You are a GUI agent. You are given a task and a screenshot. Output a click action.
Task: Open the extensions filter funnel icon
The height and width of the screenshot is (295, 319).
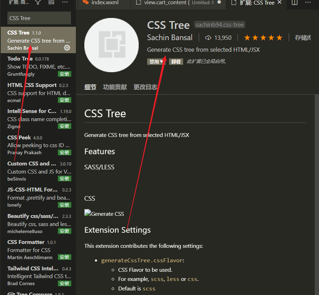coord(38,2)
